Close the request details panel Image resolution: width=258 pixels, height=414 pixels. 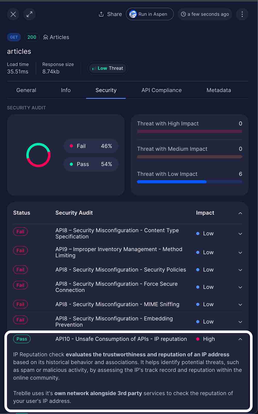click(x=13, y=14)
